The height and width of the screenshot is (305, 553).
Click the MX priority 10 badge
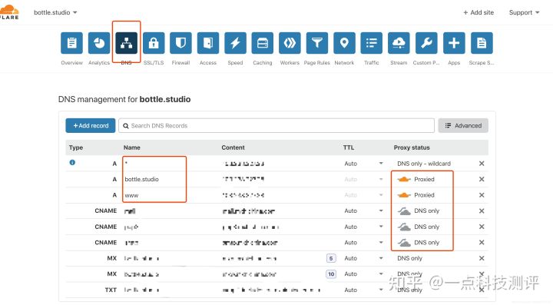tap(331, 274)
